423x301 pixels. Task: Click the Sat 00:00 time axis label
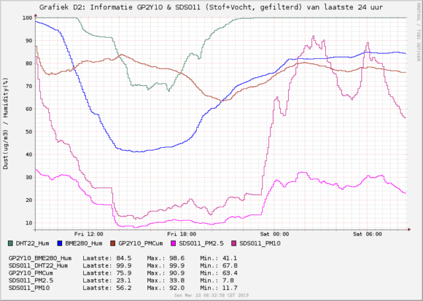pyautogui.click(x=276, y=234)
